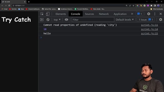Expand more DevTools tabs chevron

click(x=132, y=14)
